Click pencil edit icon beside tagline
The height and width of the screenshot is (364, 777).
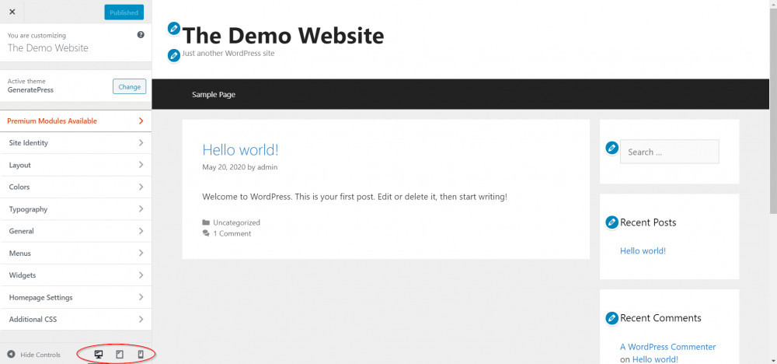tap(173, 55)
